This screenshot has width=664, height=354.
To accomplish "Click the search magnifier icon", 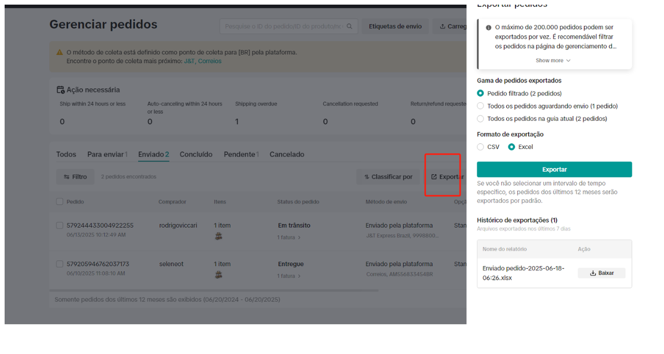I will click(350, 26).
